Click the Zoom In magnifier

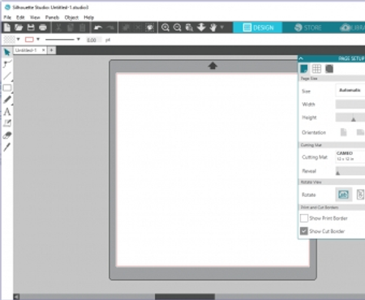[x=165, y=28]
